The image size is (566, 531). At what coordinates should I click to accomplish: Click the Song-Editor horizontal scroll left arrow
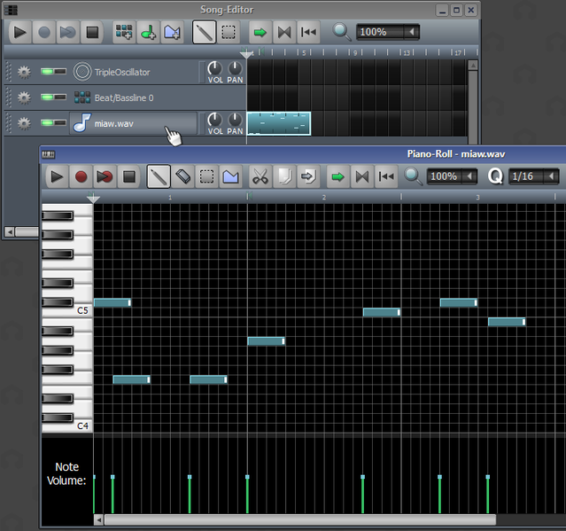pos(10,231)
